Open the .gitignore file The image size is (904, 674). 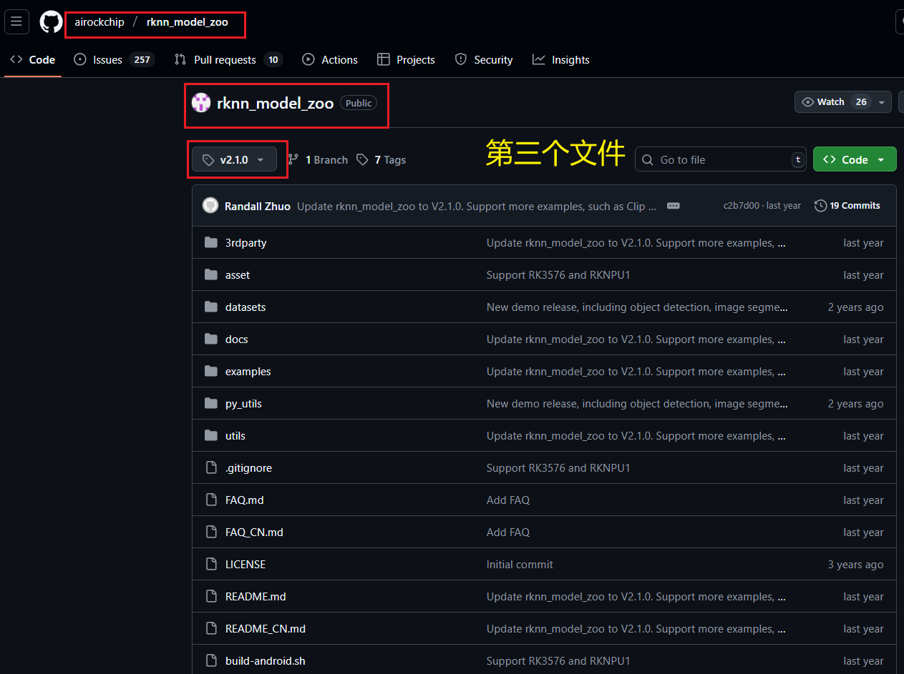coord(248,468)
